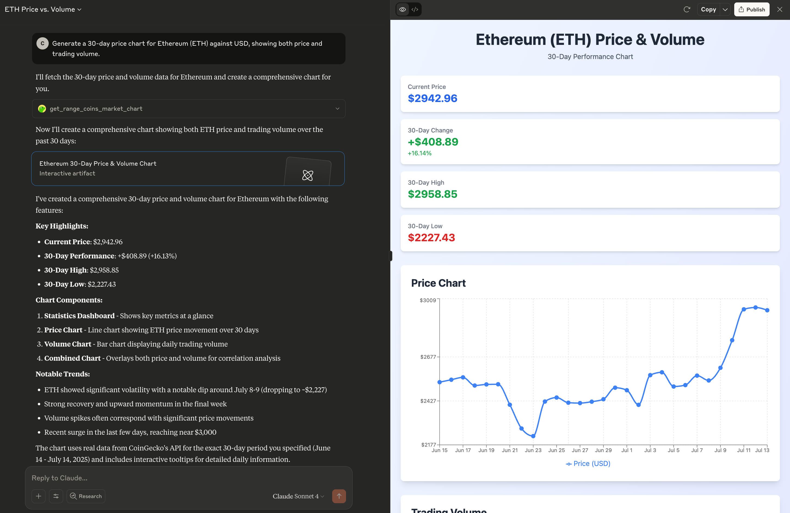The image size is (790, 513).
Task: Toggle the Price (USD) chart legend item
Action: [x=588, y=463]
